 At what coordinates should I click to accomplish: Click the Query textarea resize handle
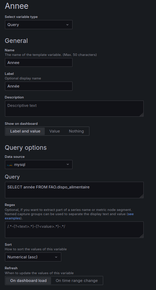tap(142, 196)
